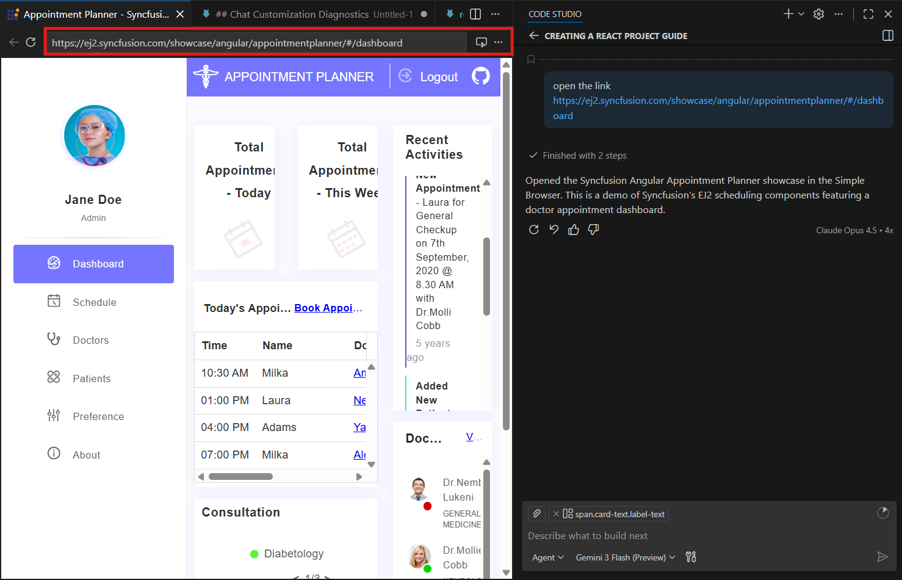Click the Book Appointment link
Image resolution: width=902 pixels, height=580 pixels.
328,308
